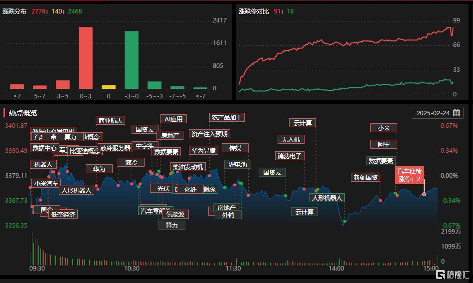Click the 热点概览 section title

pyautogui.click(x=22, y=113)
